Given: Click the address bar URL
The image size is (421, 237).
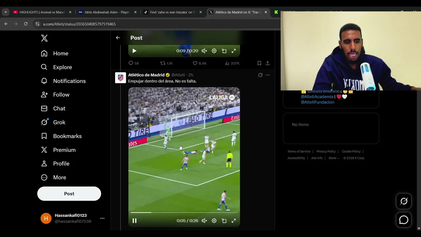Looking at the screenshot, I should point(79,24).
